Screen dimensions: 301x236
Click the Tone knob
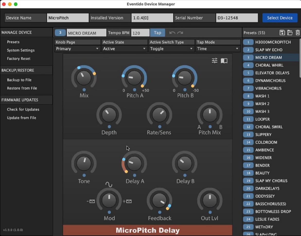[84, 163]
